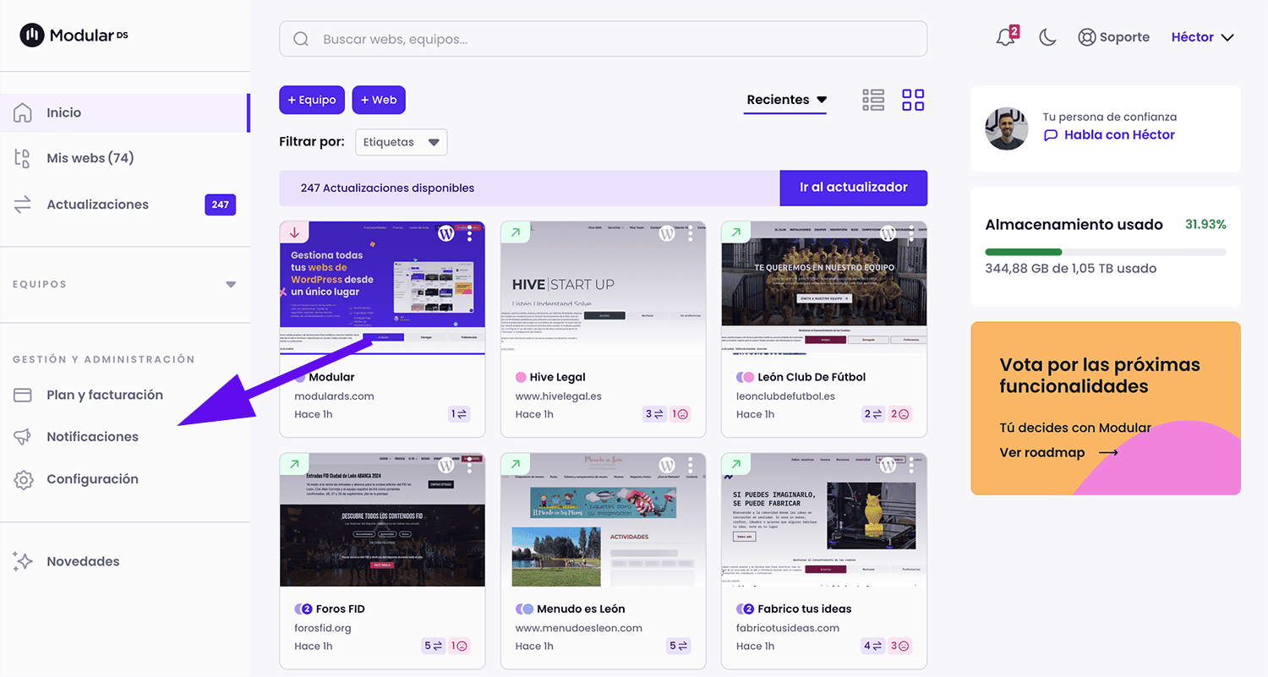The width and height of the screenshot is (1268, 677).
Task: Open the Foros FID card three-dot menu
Action: pyautogui.click(x=470, y=465)
